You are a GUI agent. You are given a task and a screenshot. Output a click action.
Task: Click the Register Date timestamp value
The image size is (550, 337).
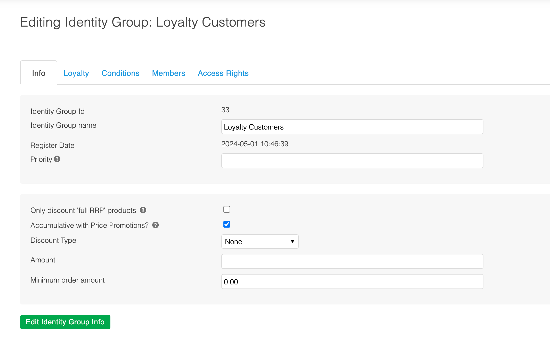[x=255, y=144]
